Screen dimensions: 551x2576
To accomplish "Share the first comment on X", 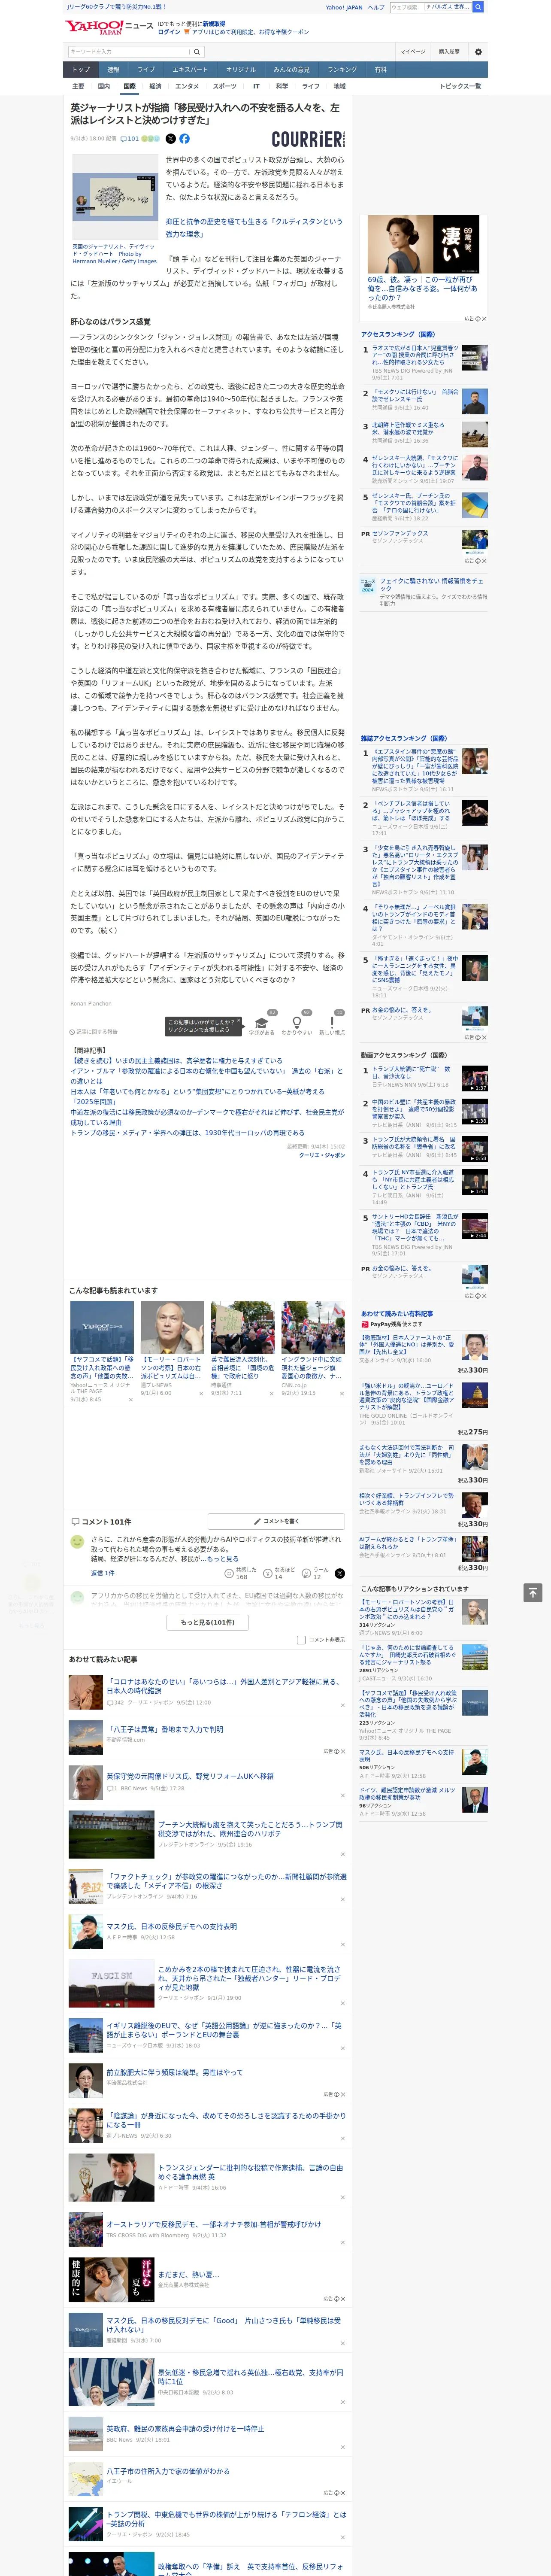I will tap(339, 1573).
